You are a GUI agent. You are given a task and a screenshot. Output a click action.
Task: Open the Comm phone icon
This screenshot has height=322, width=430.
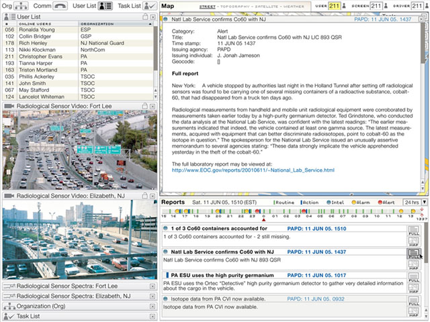coord(60,6)
